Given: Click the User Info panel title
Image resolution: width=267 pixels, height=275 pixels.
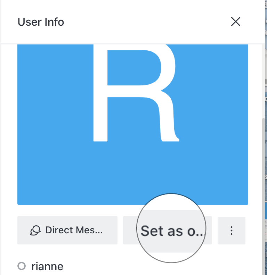Looking at the screenshot, I should point(41,22).
